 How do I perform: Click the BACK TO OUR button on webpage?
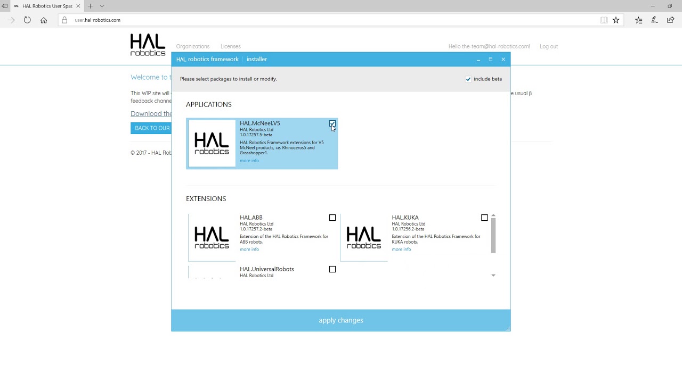[x=151, y=128]
